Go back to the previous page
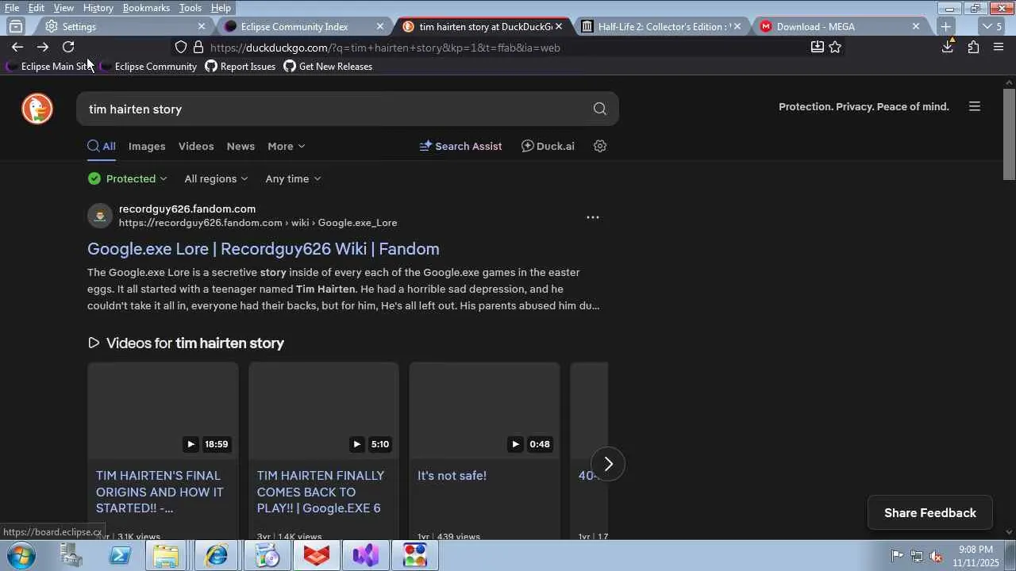Screen dimensions: 1016x571 pos(17,48)
